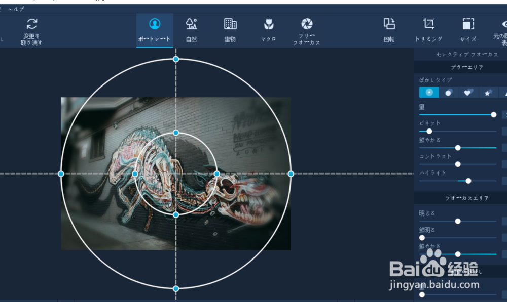Click the right handle of outer circle
This screenshot has height=302, width=507.
coord(291,174)
